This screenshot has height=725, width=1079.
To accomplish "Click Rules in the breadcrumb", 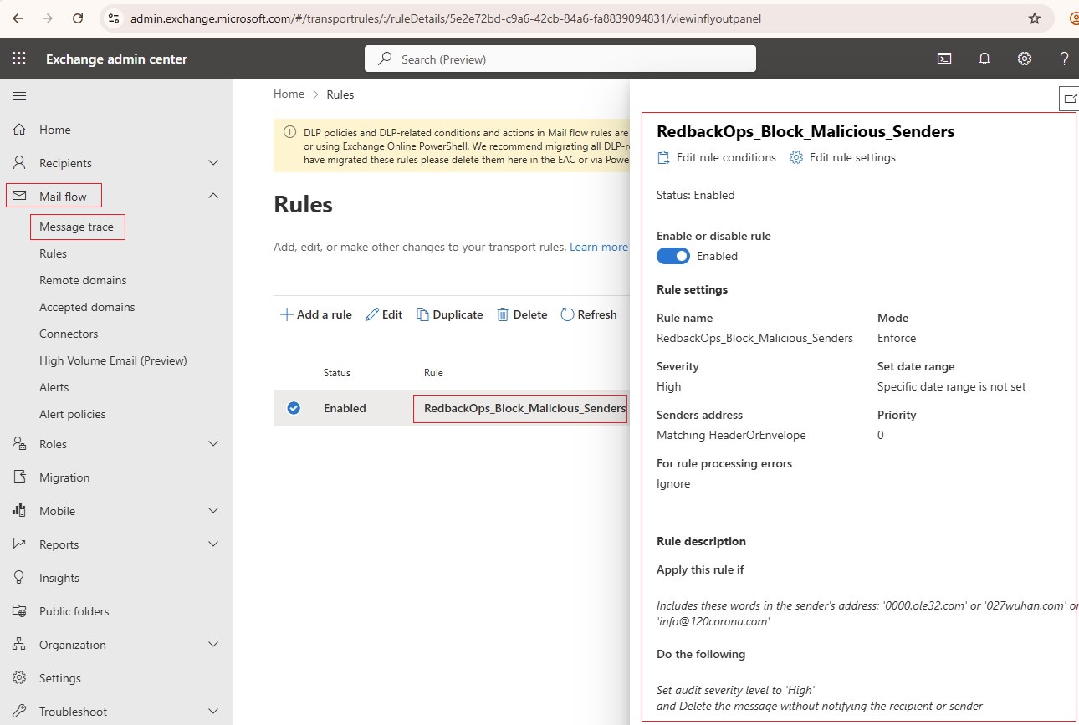I will (x=340, y=94).
